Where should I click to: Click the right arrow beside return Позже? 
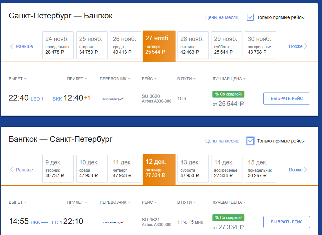(x=306, y=170)
